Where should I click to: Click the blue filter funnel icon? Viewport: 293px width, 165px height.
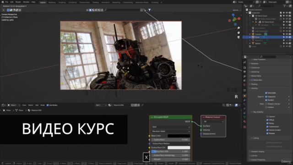[x=150, y=10]
